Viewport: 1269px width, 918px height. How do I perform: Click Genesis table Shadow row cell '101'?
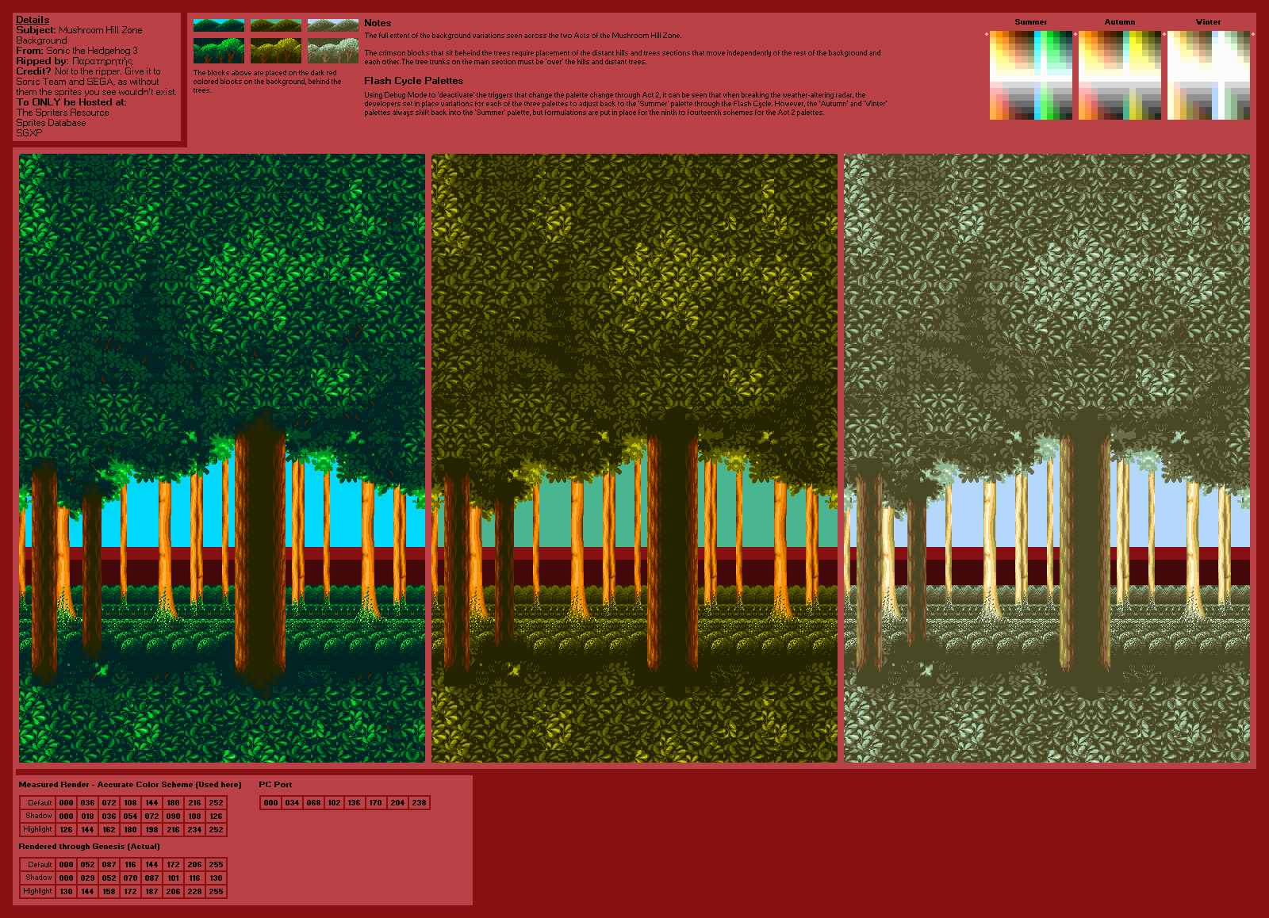coord(173,878)
